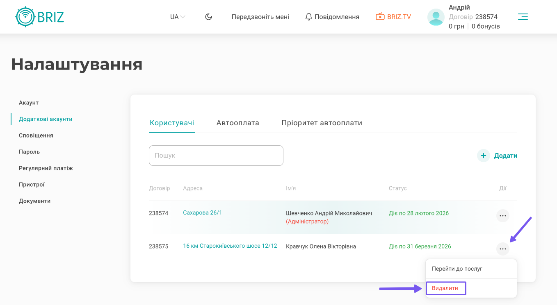Open actions menu for contract 238574
The height and width of the screenshot is (305, 557).
(502, 215)
